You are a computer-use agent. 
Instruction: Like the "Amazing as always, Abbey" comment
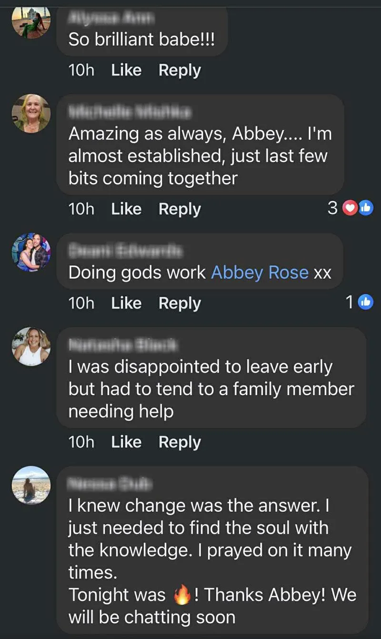pos(126,209)
